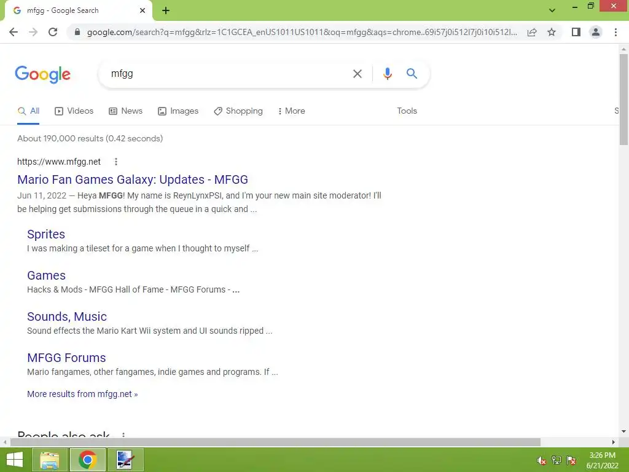Open the Games sitelink
The height and width of the screenshot is (472, 629).
click(x=46, y=275)
